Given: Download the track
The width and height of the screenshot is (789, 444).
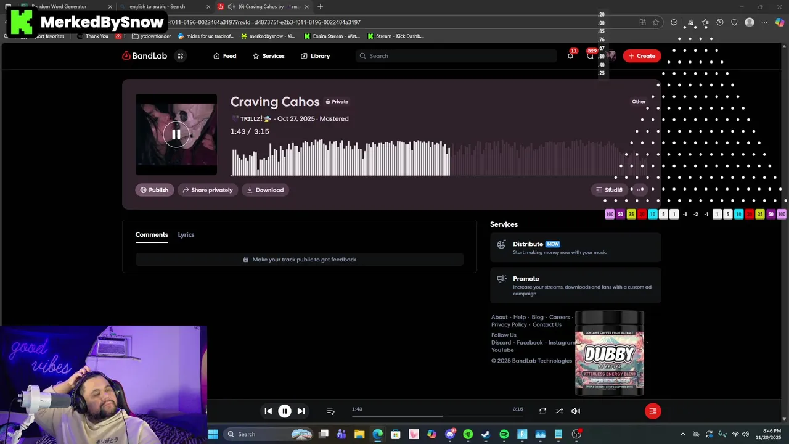Looking at the screenshot, I should (x=265, y=190).
